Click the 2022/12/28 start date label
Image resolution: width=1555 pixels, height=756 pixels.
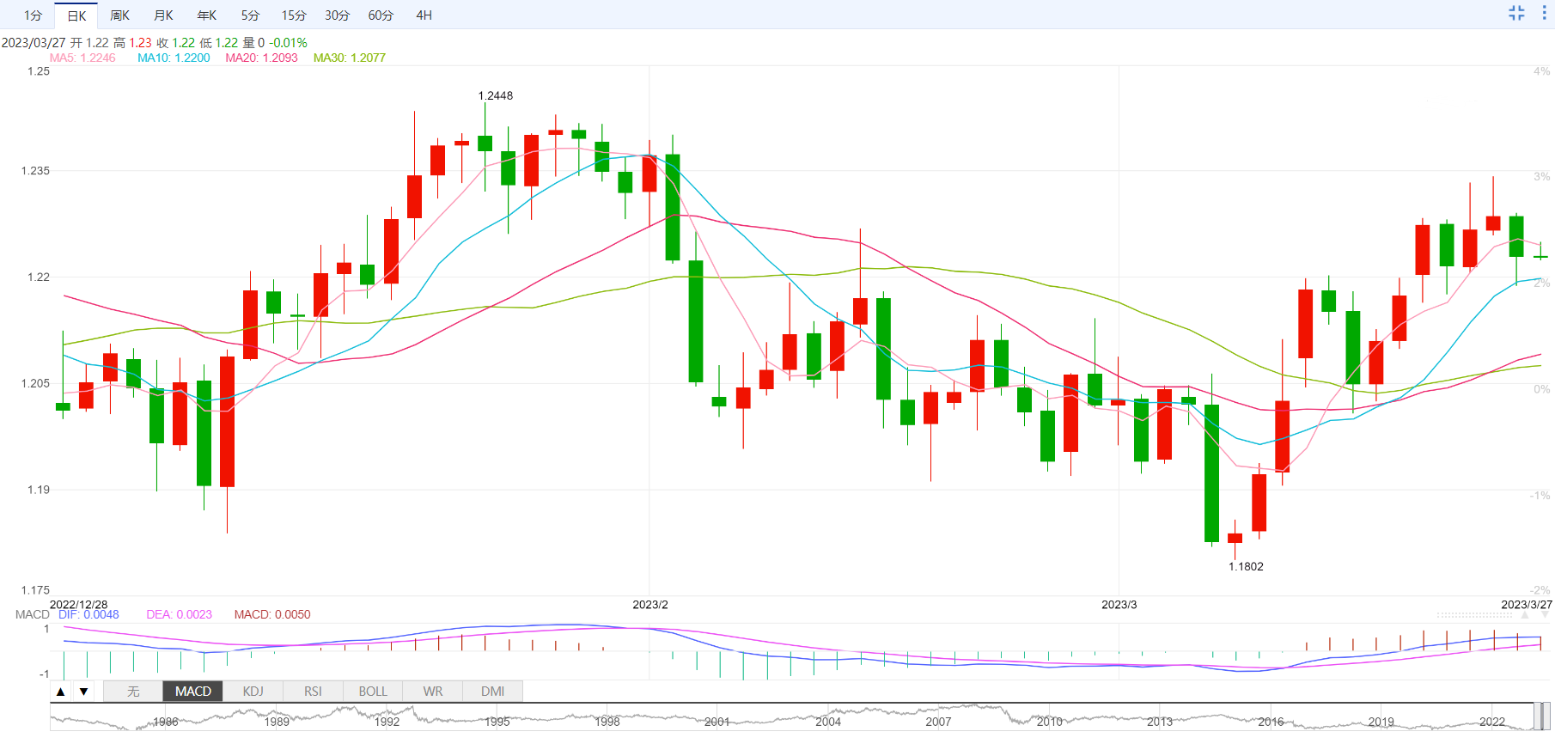click(x=79, y=605)
